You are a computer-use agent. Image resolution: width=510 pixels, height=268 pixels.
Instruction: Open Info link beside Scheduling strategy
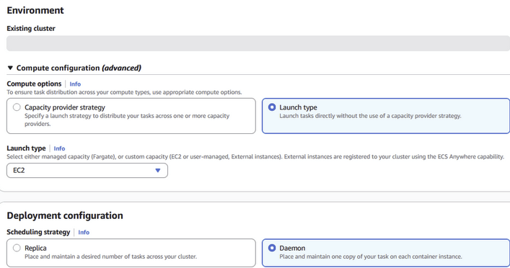click(84, 232)
